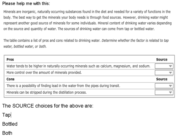
Task: Click the Cons header label
Action: (10, 79)
